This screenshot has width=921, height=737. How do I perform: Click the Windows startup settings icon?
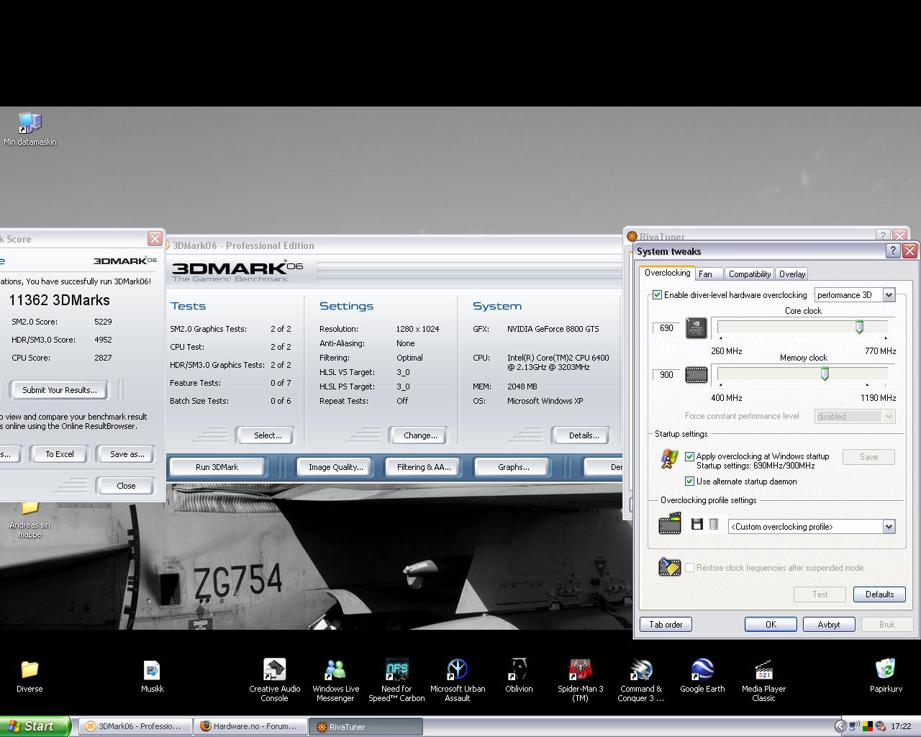[669, 459]
